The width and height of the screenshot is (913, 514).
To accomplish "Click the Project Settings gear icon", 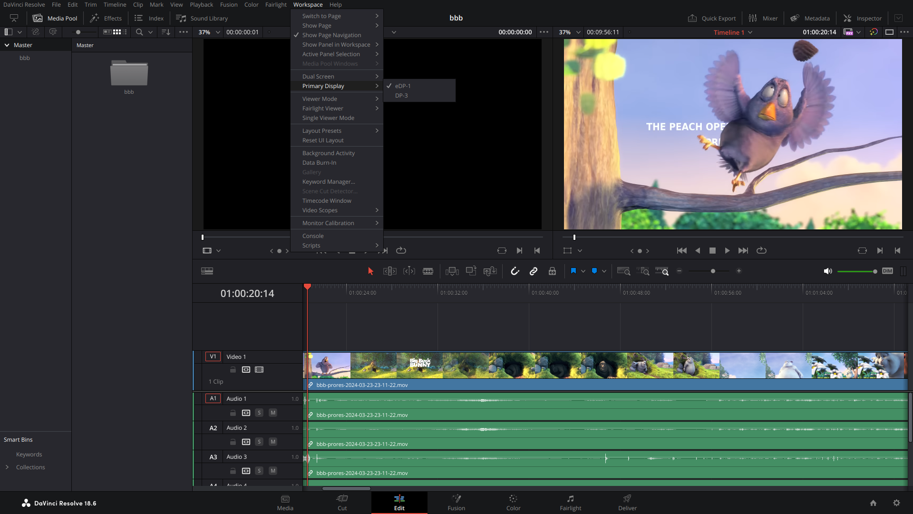I will pos(896,503).
